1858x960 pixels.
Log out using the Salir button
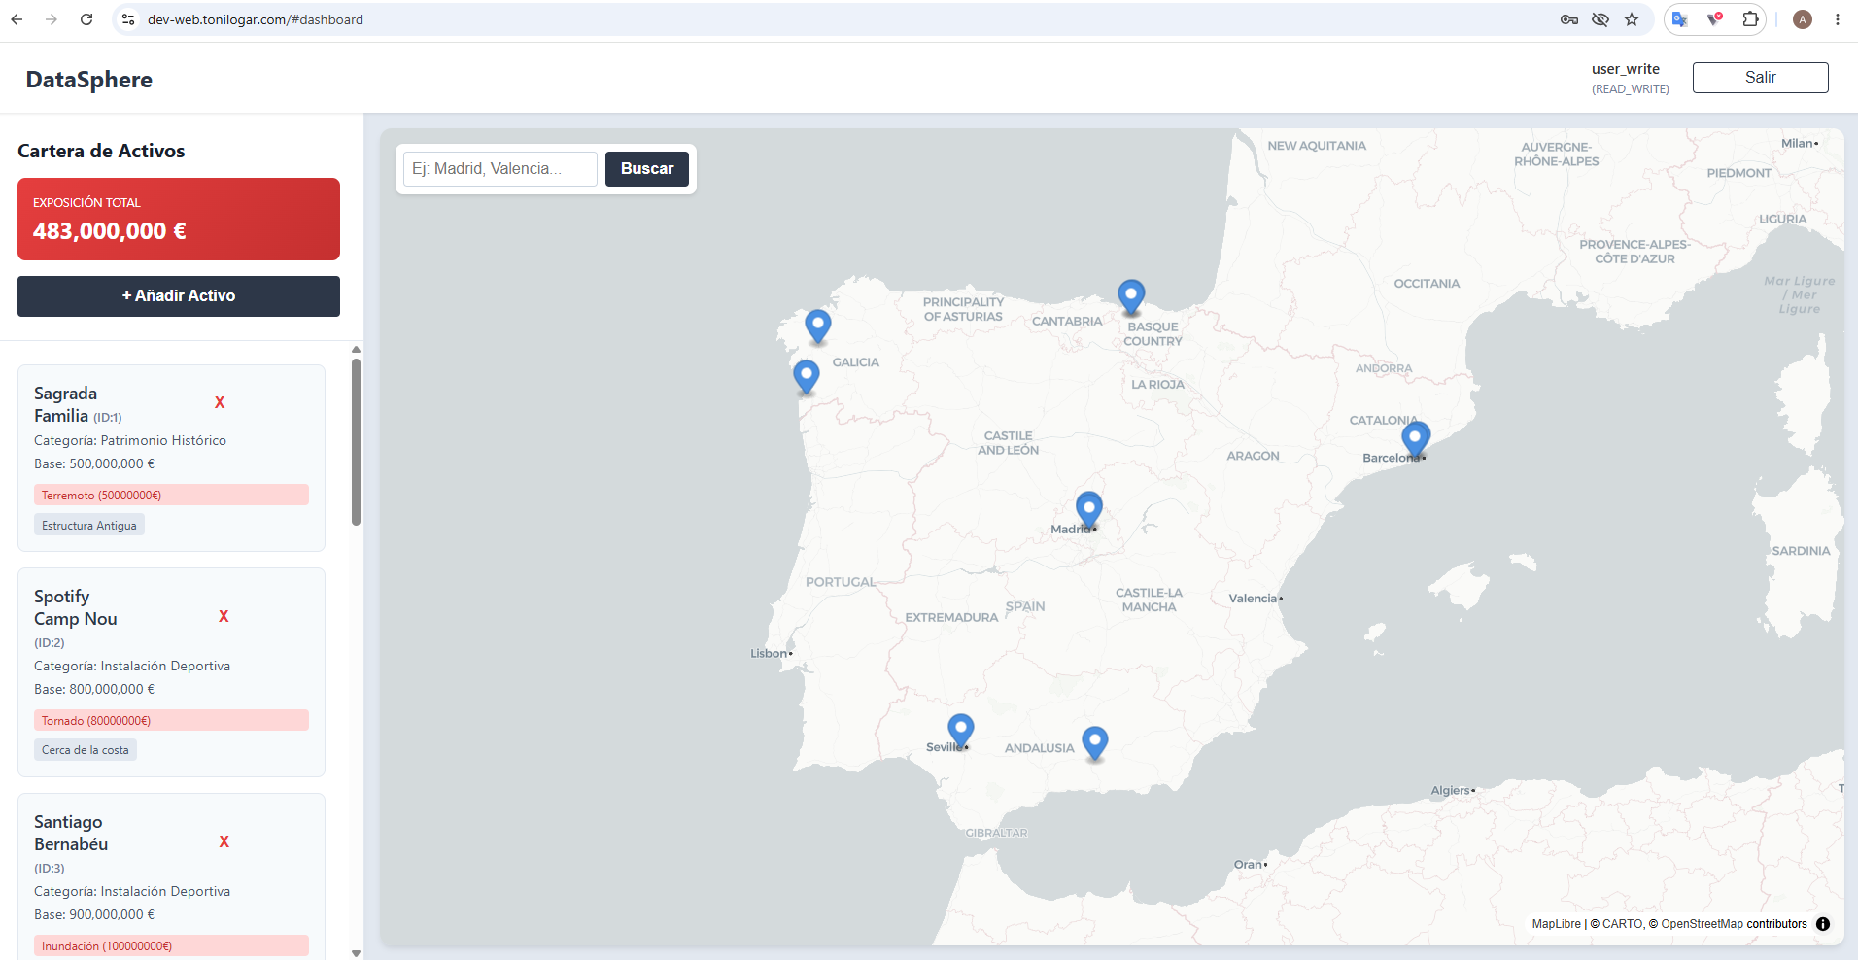(1760, 78)
